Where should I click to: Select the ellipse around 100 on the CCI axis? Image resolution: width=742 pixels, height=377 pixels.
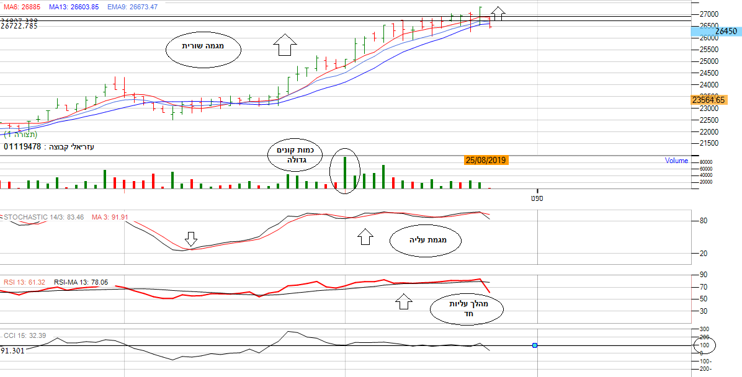(705, 345)
